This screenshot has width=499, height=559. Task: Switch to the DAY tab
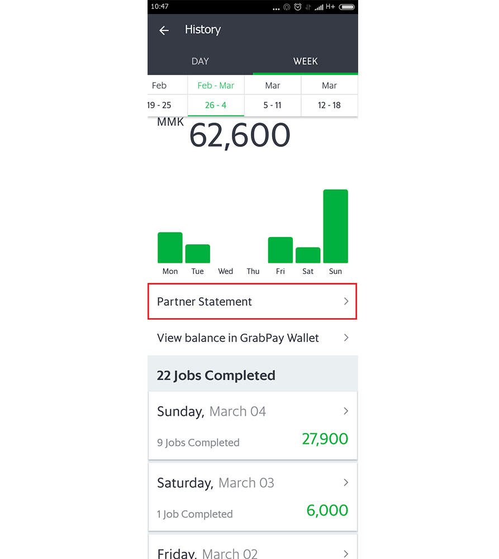[x=200, y=61]
